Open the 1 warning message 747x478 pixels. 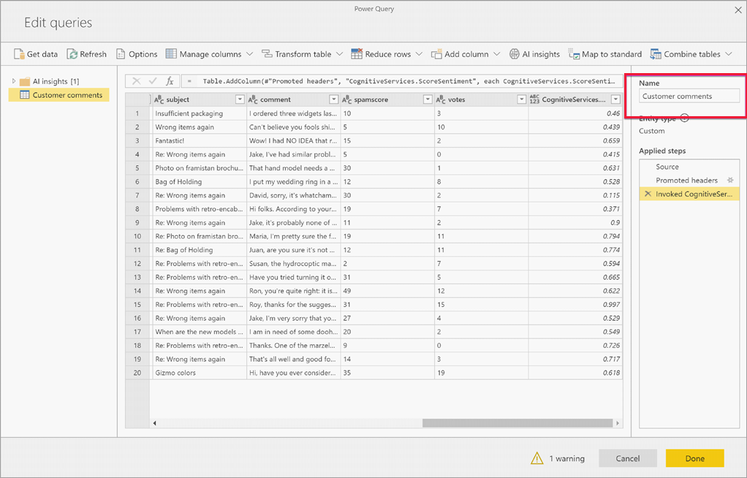(566, 458)
